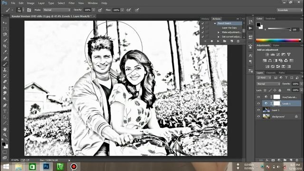
Task: Select the Eraser tool
Action: click(x=5, y=81)
